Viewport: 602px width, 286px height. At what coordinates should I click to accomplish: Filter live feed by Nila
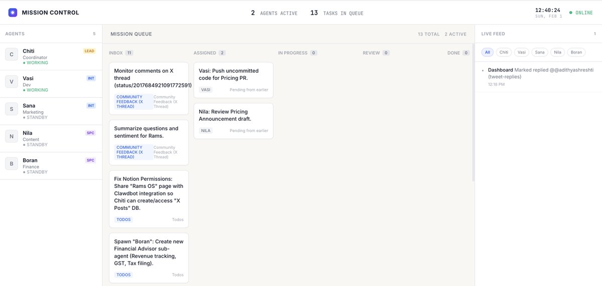tap(557, 52)
